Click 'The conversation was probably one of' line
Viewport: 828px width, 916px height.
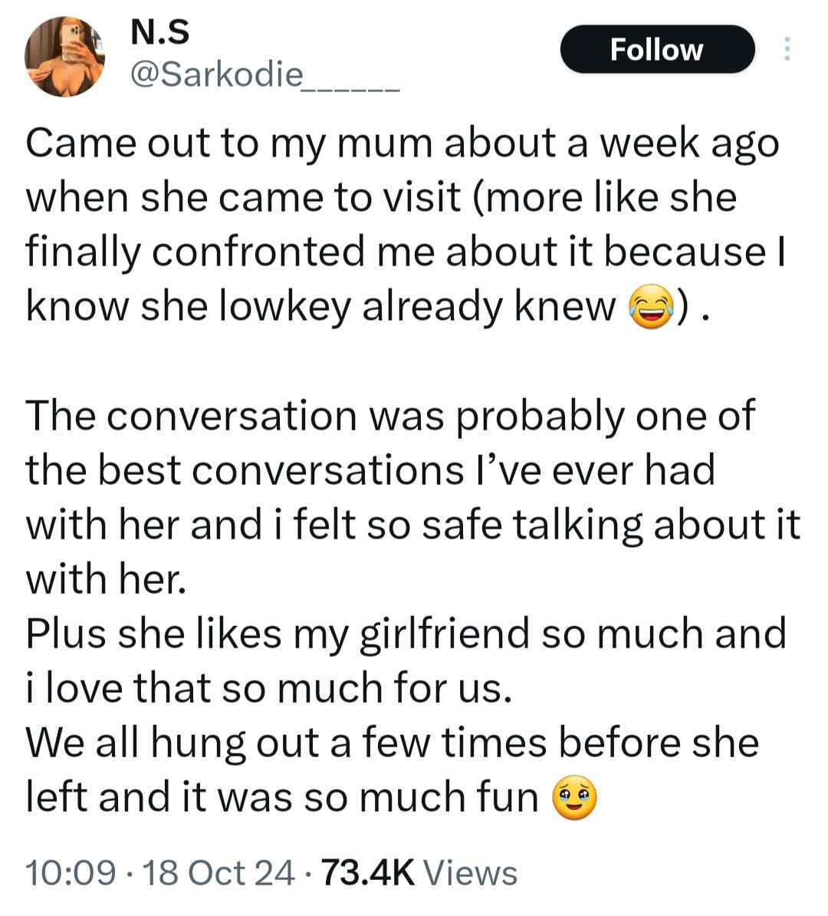click(390, 417)
